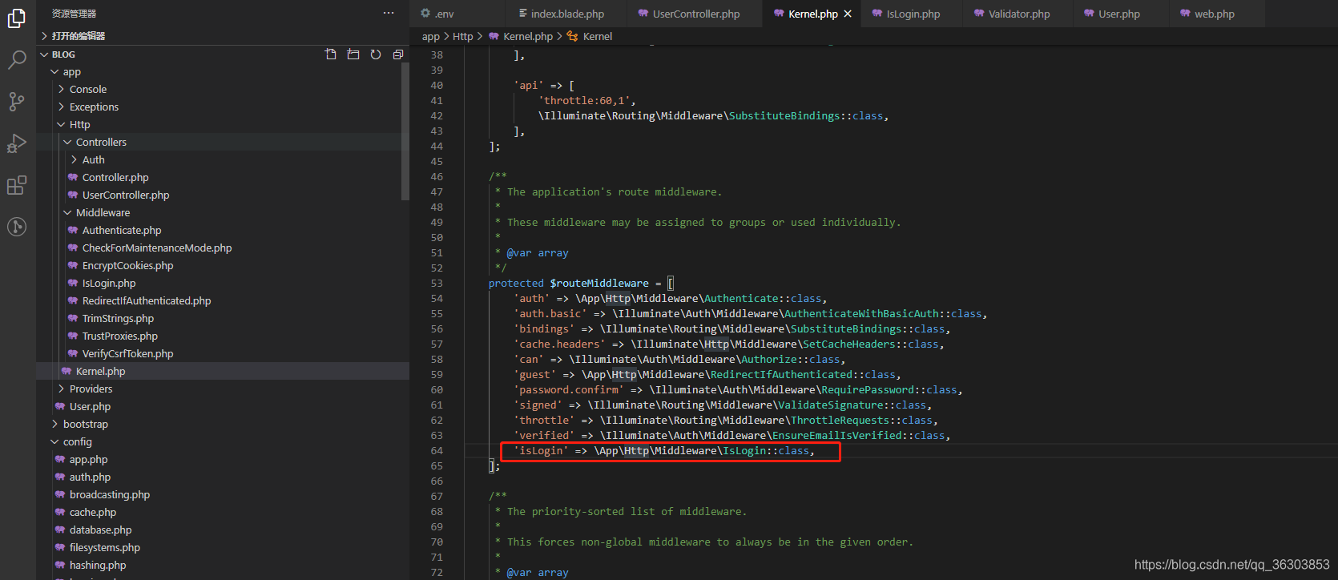The image size is (1338, 580).
Task: Open the Extensions view
Action: (17, 185)
